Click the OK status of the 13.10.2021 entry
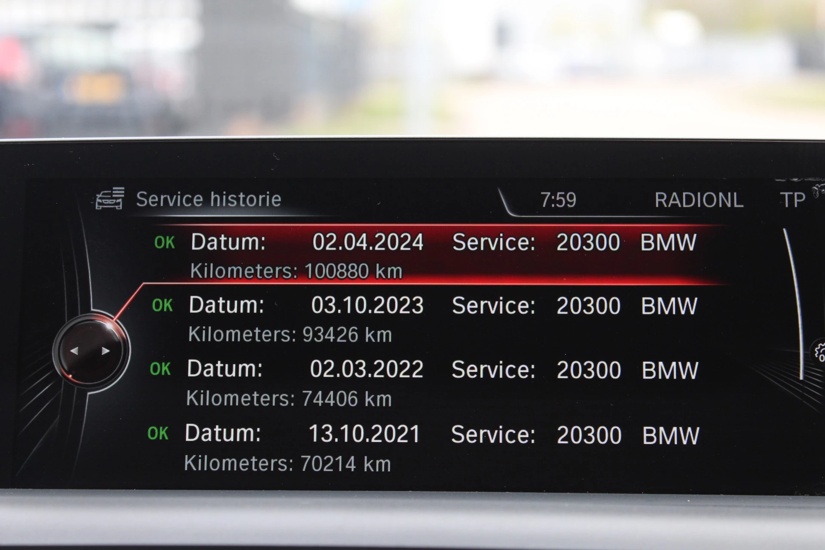Image resolution: width=825 pixels, height=550 pixels. tap(158, 434)
